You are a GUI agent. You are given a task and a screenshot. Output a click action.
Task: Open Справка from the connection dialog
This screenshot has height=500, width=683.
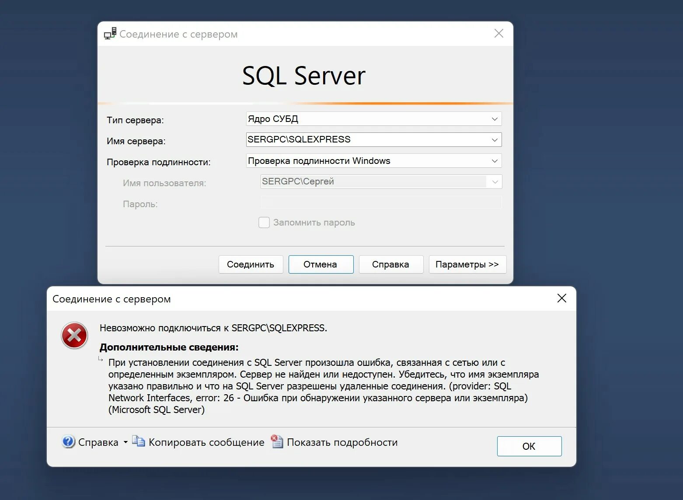390,264
